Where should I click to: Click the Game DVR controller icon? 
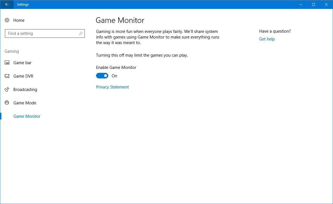click(x=7, y=76)
